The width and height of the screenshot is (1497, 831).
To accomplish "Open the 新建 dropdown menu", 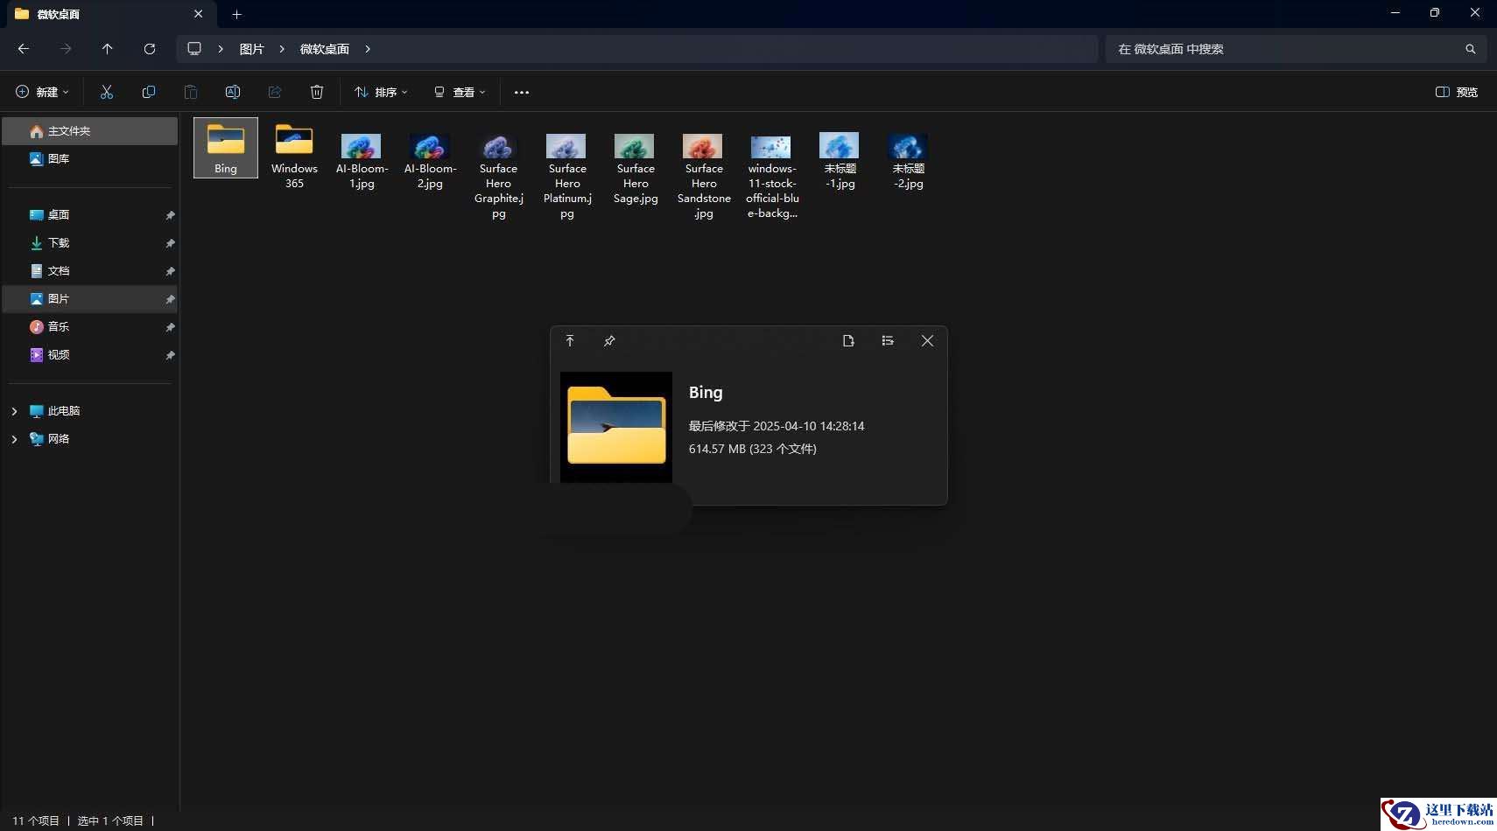I will coord(42,92).
